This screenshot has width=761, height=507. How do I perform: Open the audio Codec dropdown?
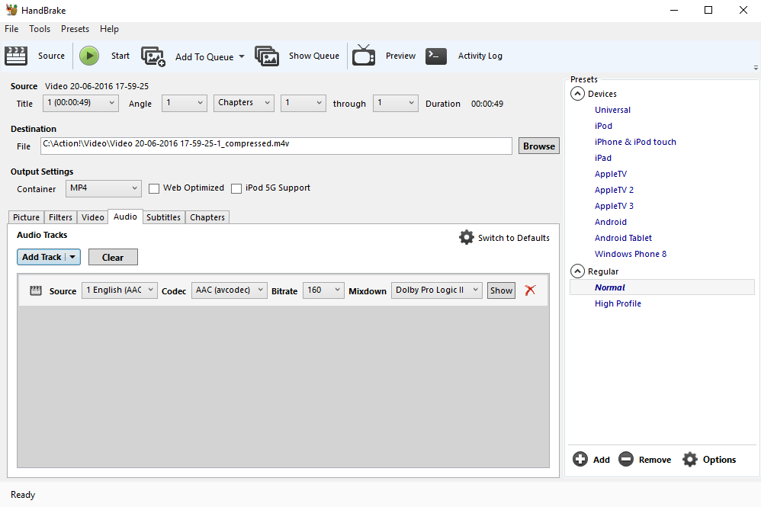coord(229,290)
